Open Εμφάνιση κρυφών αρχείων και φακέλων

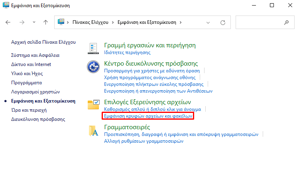click(x=148, y=116)
